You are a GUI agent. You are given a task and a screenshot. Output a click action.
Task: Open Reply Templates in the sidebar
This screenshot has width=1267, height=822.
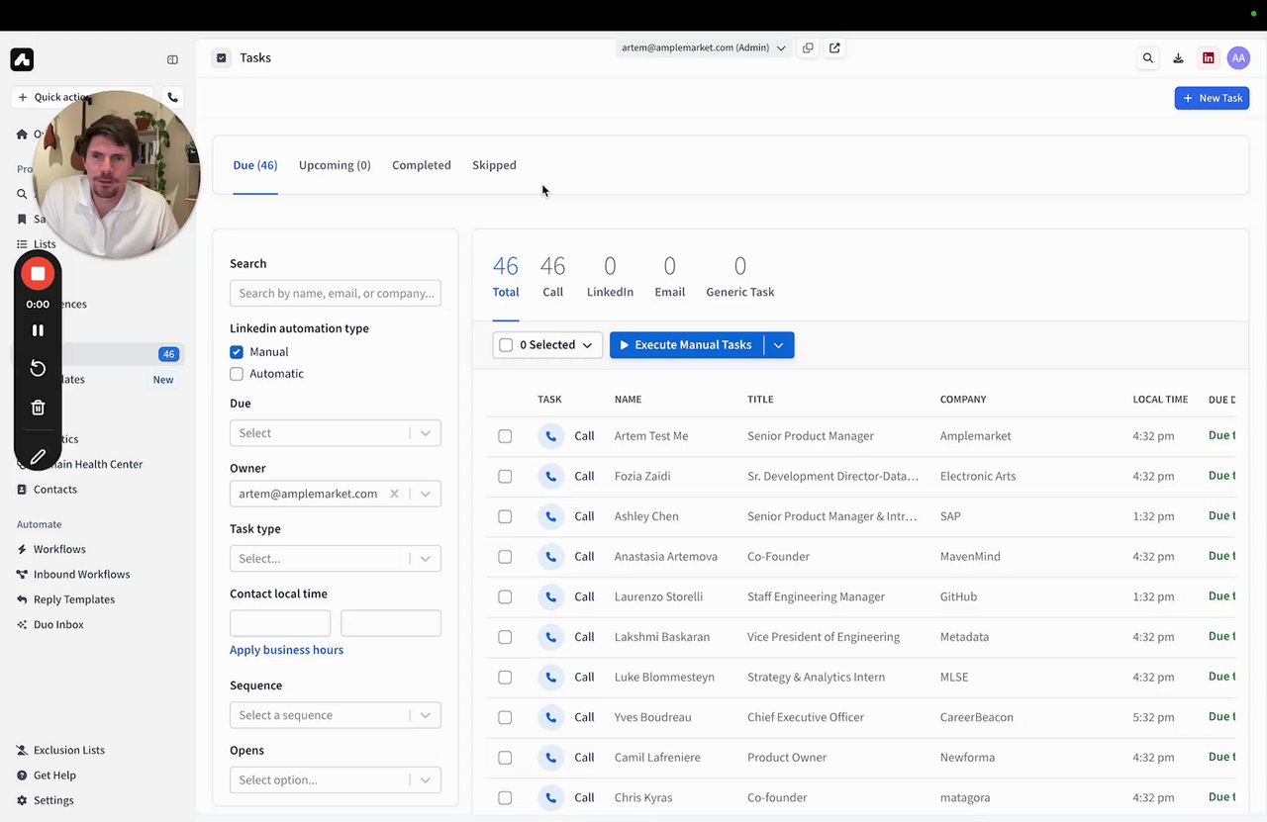click(x=74, y=599)
